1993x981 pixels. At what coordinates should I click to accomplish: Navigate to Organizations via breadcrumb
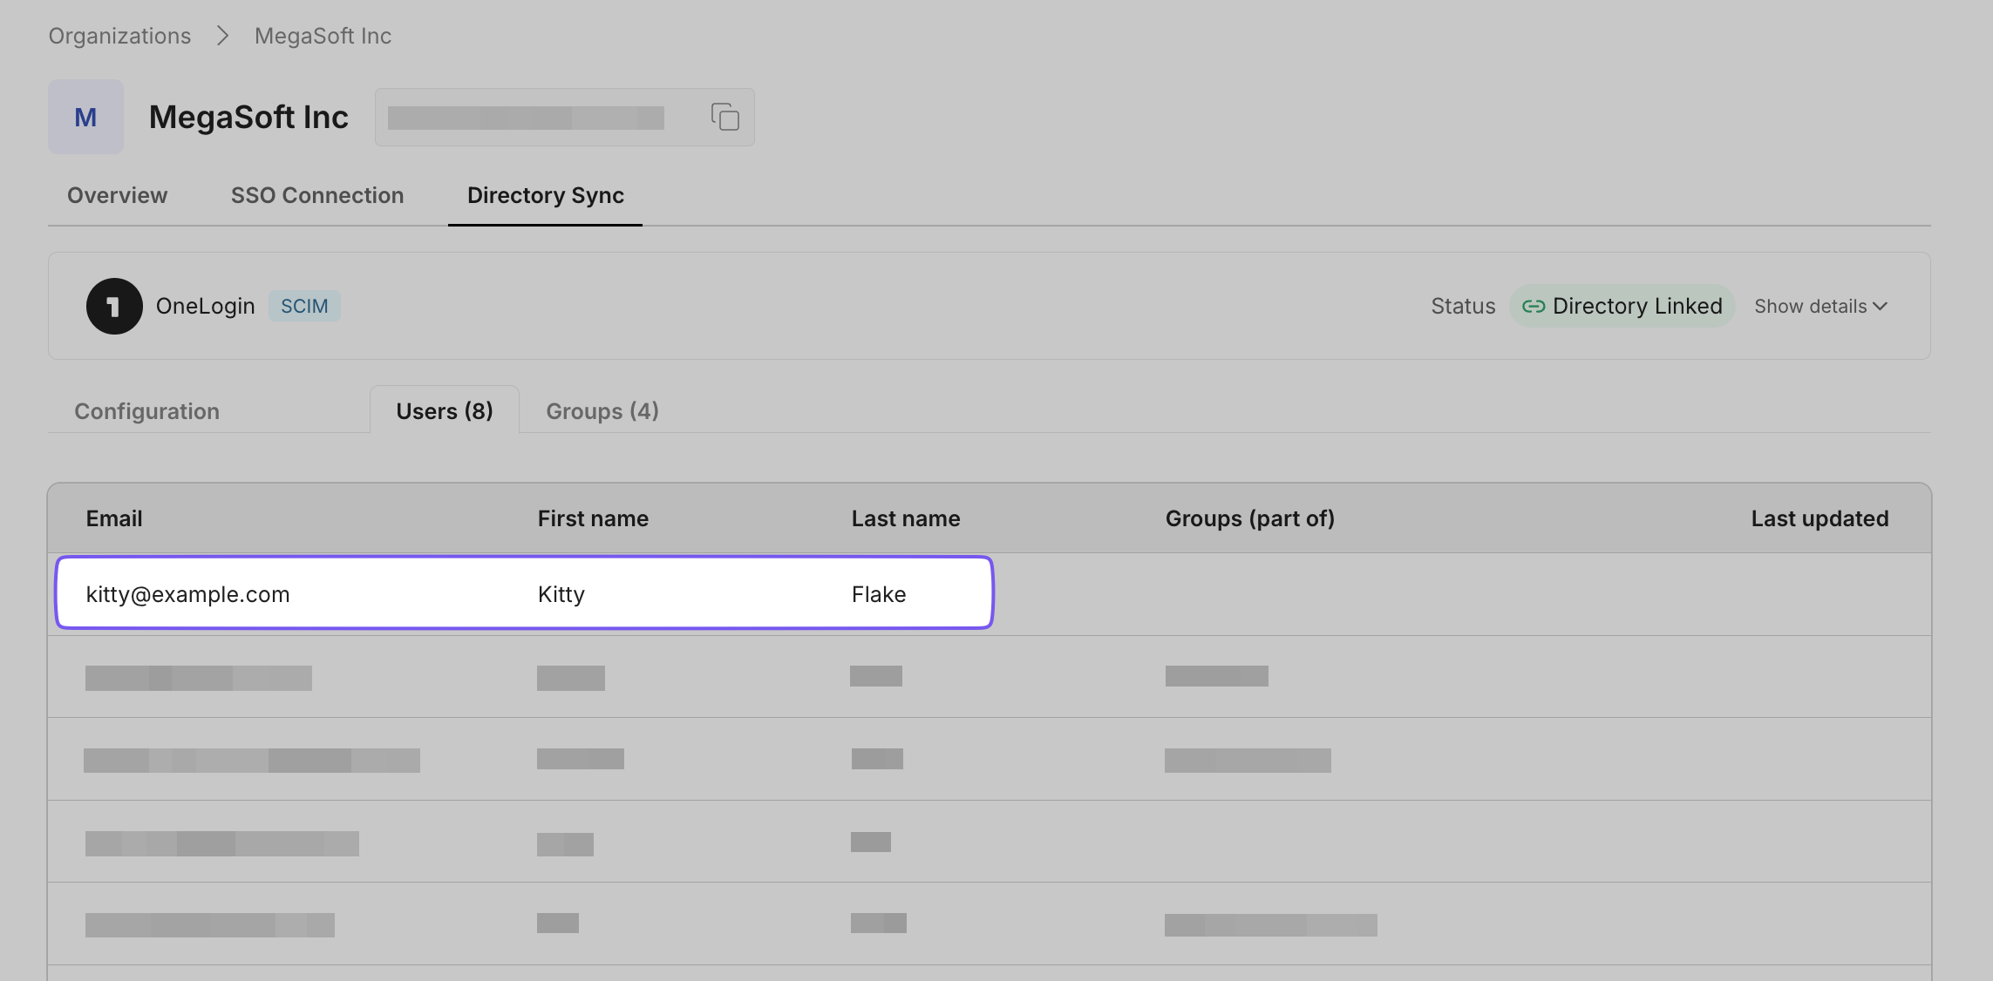click(x=120, y=35)
